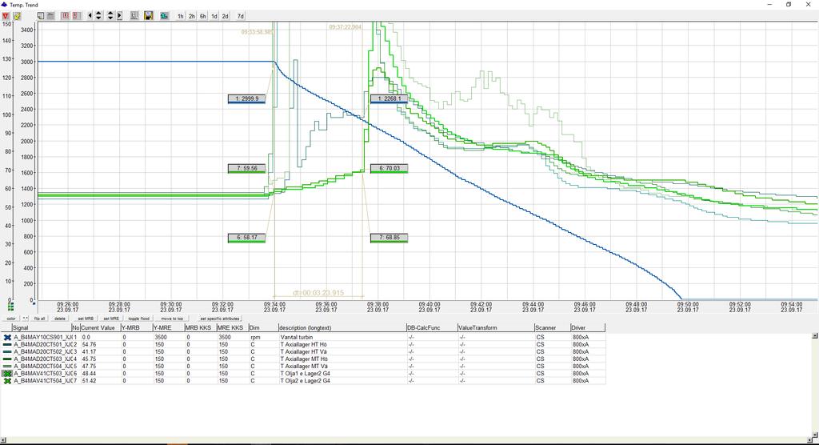Viewport: 819px width, 445px height.
Task: Click the 'color' button above the signal table
Action: (11, 319)
